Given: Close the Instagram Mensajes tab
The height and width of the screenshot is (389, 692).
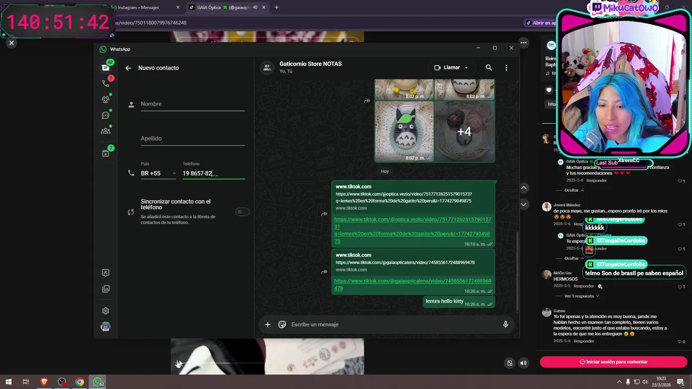Looking at the screenshot, I should click(x=178, y=8).
